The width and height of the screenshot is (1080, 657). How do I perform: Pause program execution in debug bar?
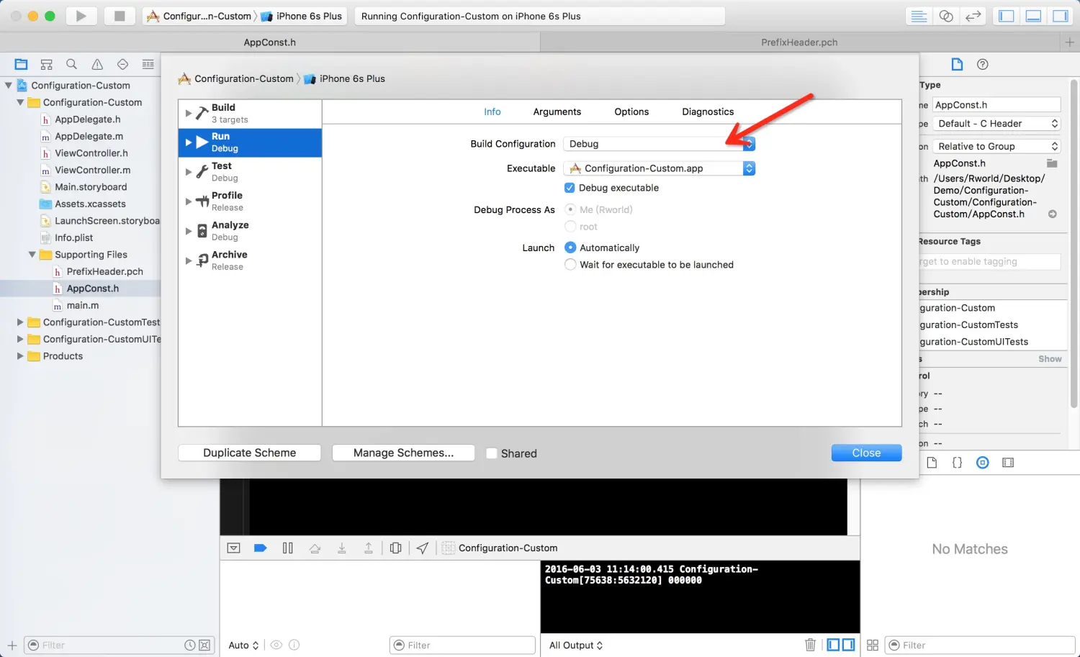(287, 548)
